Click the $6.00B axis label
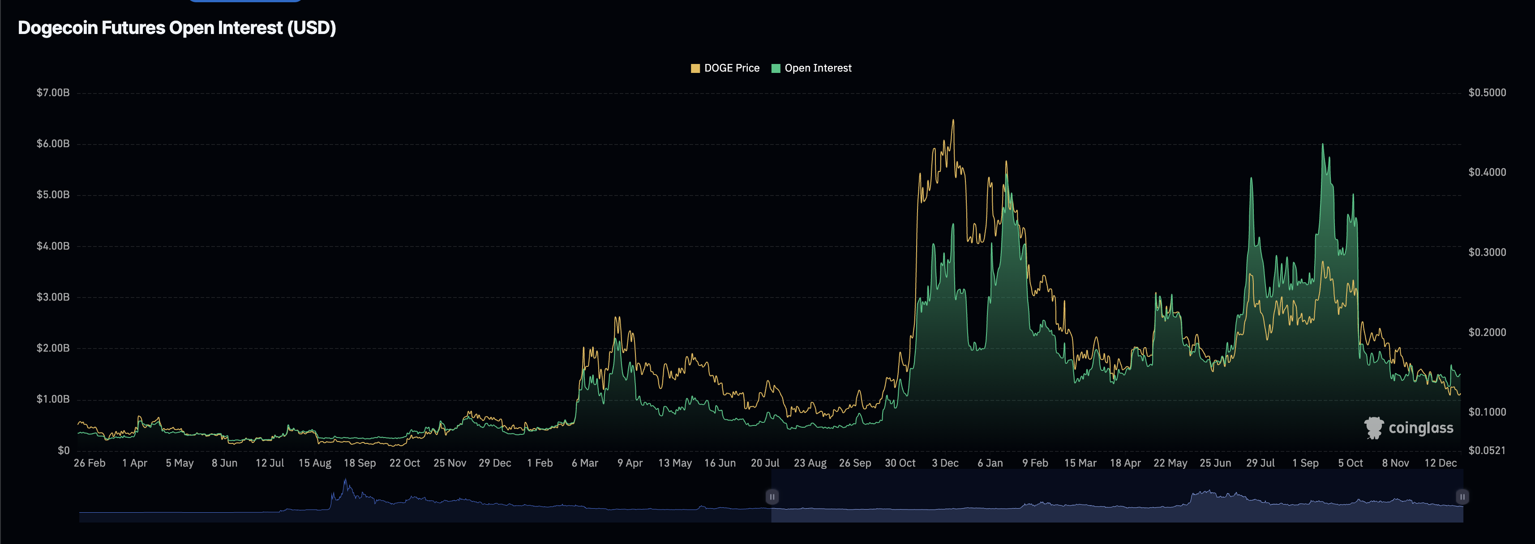 click(53, 144)
